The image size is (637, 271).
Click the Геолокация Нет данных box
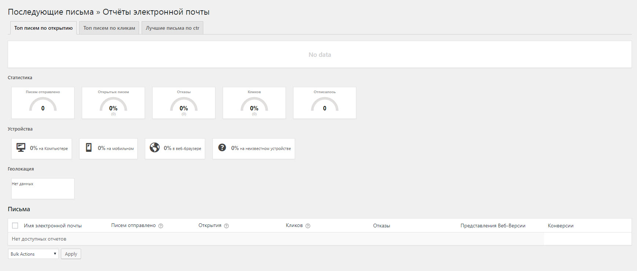(43, 188)
